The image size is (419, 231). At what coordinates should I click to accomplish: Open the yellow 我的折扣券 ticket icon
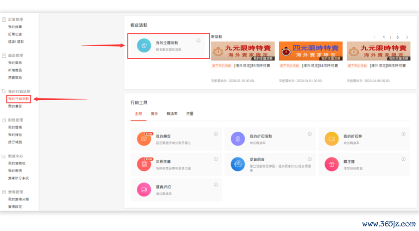pos(331,139)
